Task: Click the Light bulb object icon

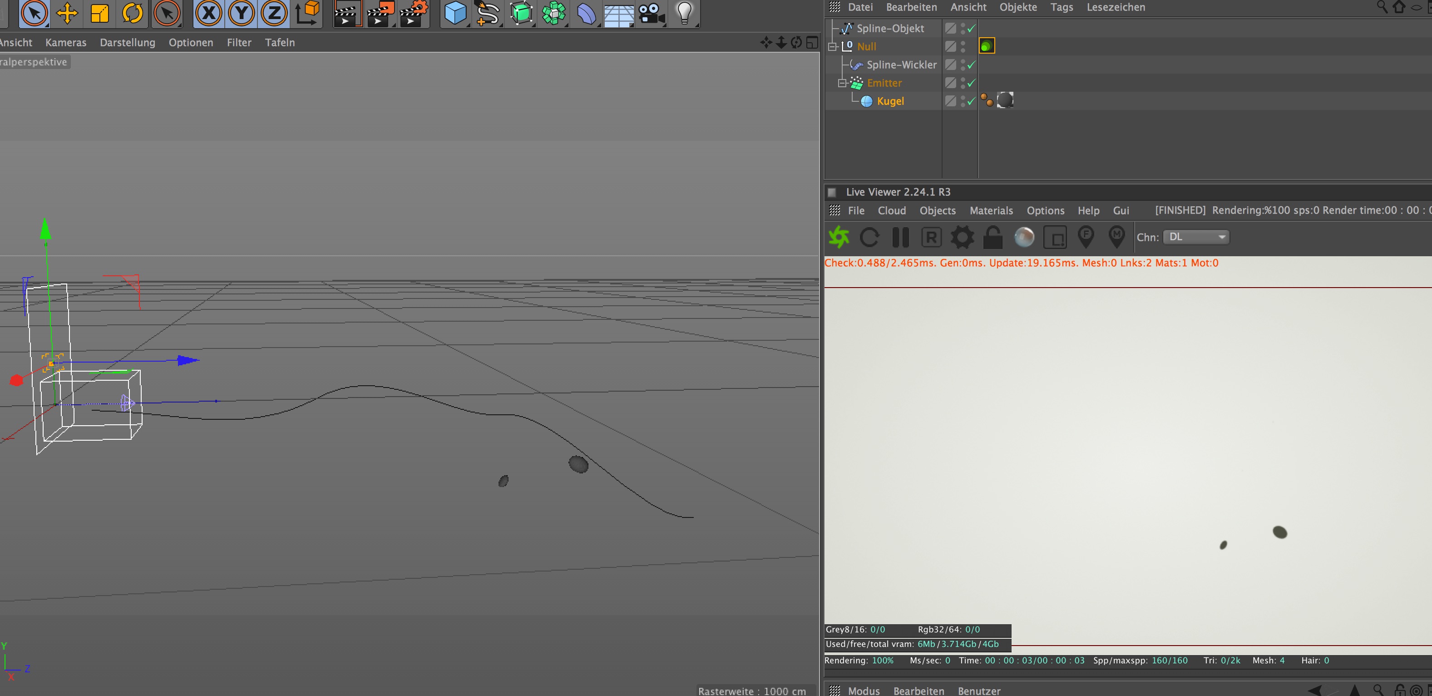Action: click(x=684, y=12)
